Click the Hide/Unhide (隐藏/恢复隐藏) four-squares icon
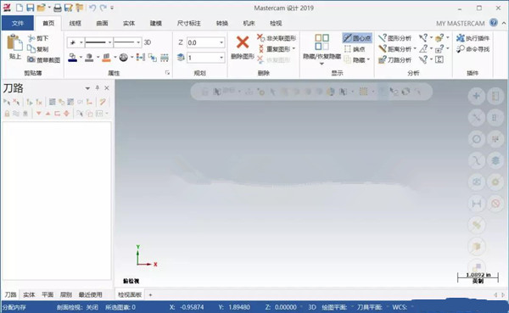The width and height of the screenshot is (509, 313). point(322,42)
